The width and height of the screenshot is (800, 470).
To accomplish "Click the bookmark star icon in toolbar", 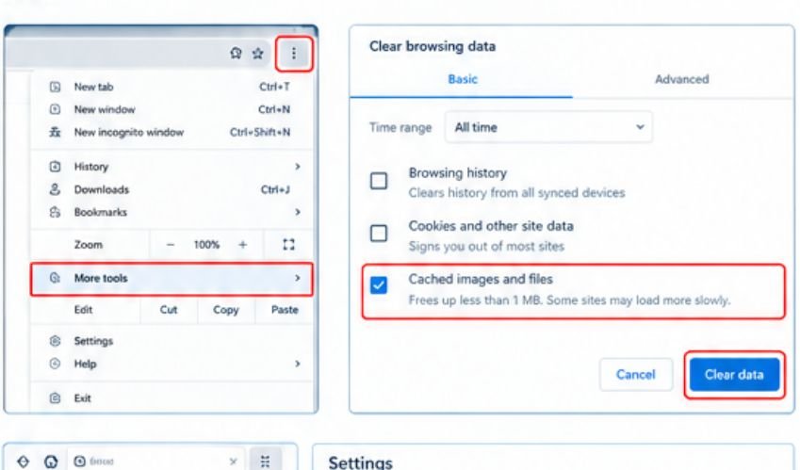I will pyautogui.click(x=258, y=53).
